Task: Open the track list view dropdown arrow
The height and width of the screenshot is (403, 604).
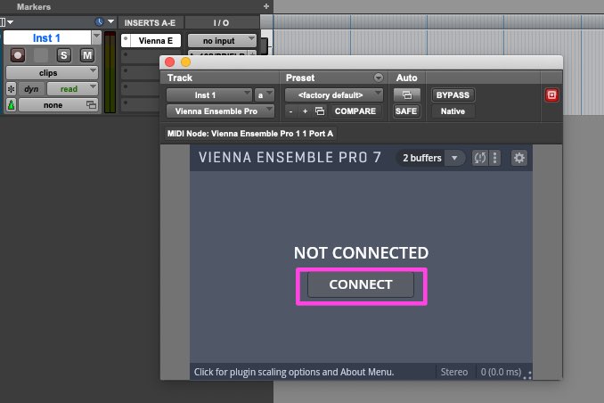Action: (111, 21)
